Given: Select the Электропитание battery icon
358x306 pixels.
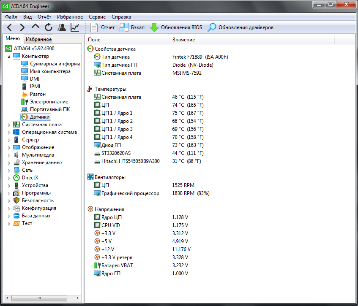Looking at the screenshot, I should (x=25, y=102).
